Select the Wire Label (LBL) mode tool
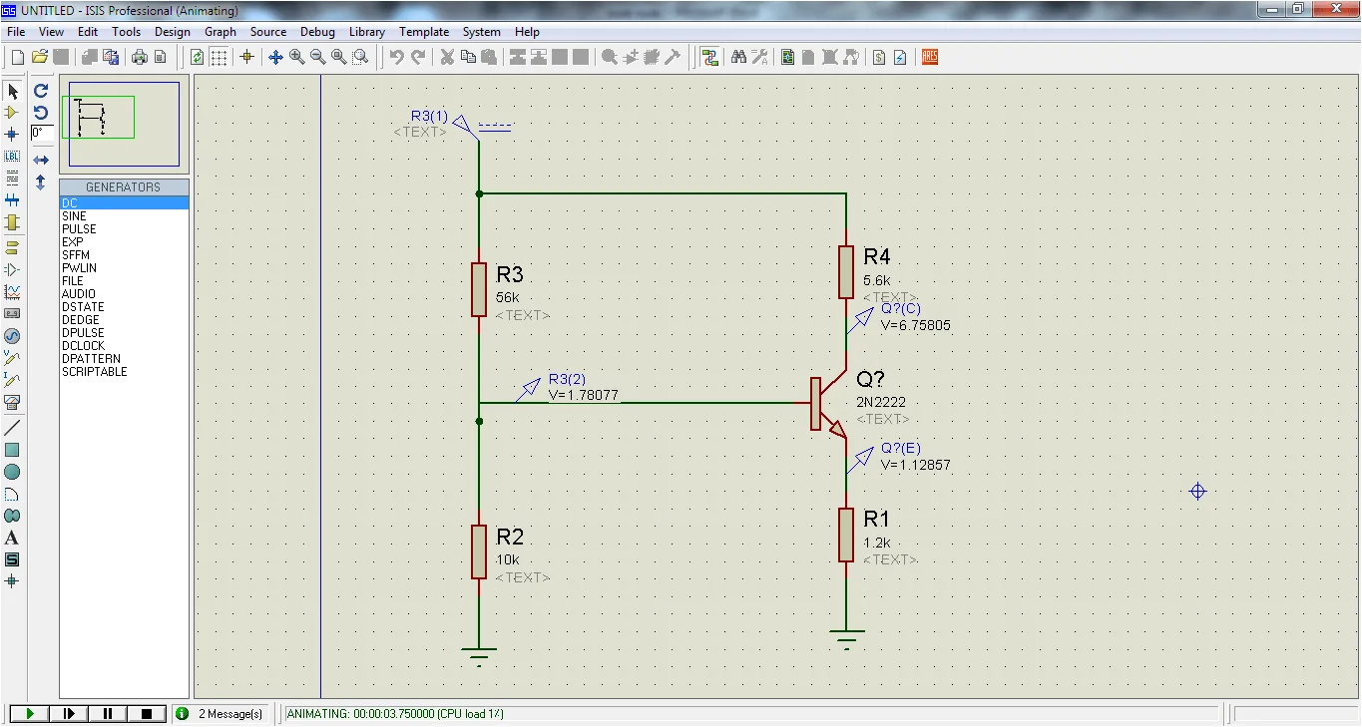 click(x=13, y=157)
